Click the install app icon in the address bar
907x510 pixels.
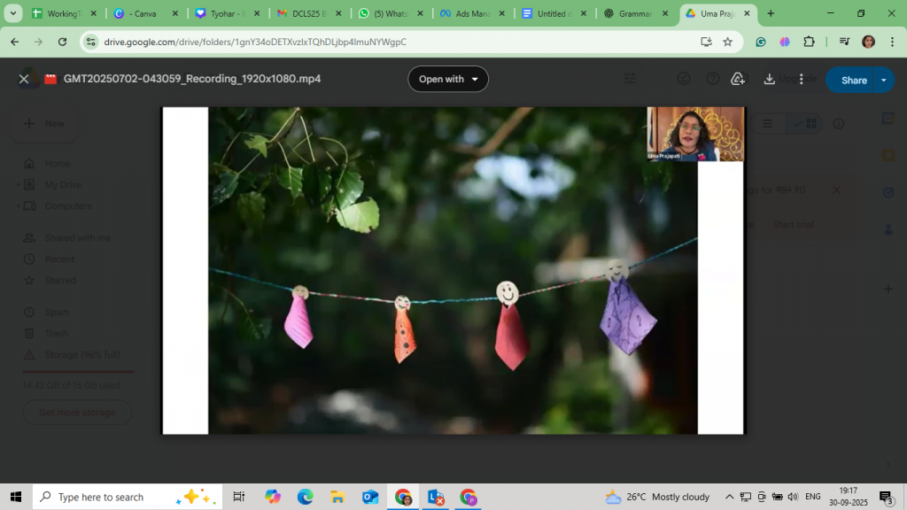[x=706, y=42]
